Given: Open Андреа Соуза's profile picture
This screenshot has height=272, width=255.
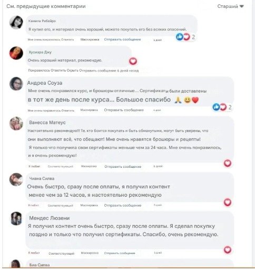Looking at the screenshot, I should 16,84.
